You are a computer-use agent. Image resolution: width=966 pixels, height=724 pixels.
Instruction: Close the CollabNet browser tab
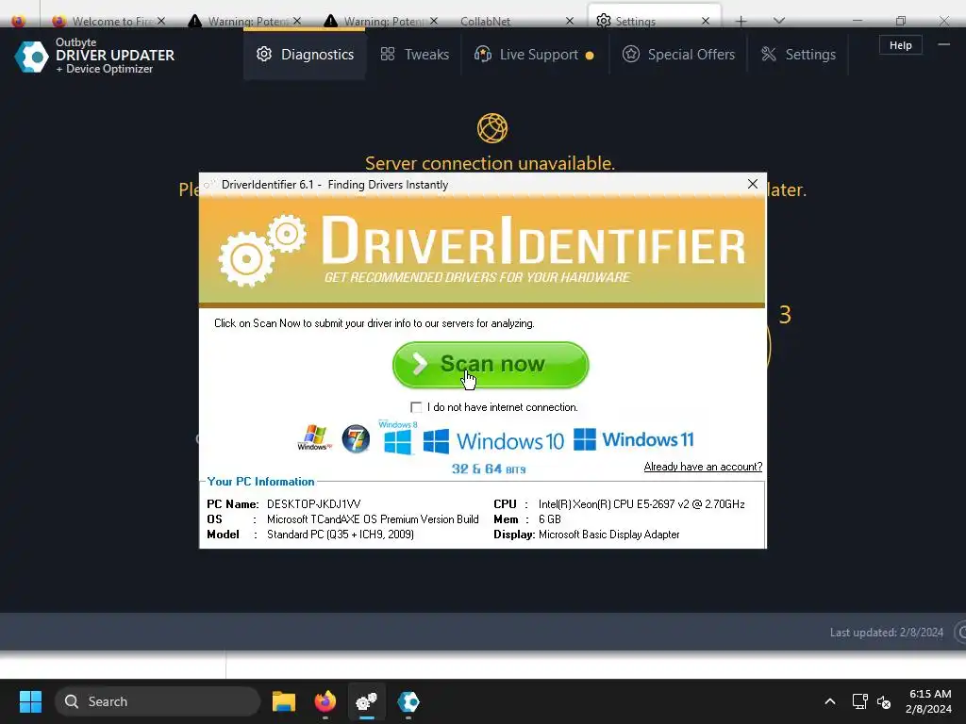[569, 21]
